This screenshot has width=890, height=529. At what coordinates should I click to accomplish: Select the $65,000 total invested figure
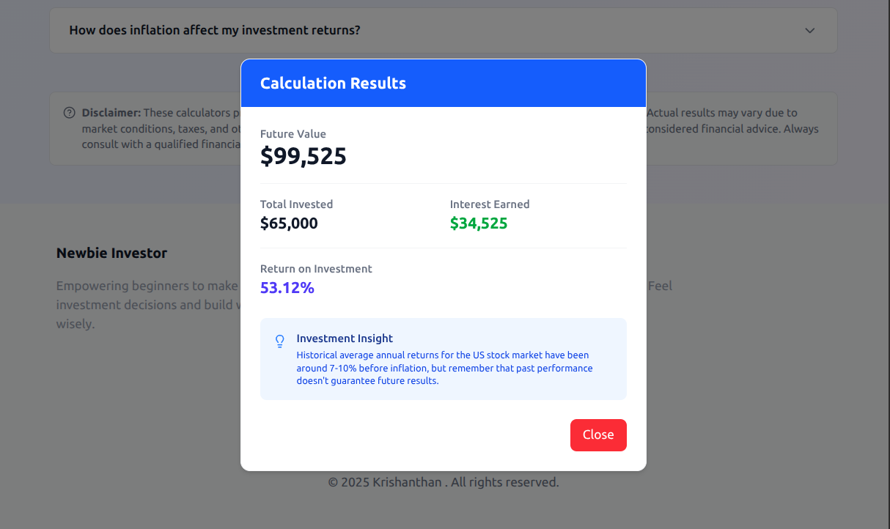coord(289,223)
